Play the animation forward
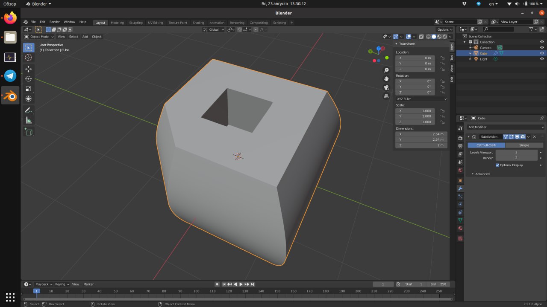Viewport: 547px width, 307px height. [241, 284]
